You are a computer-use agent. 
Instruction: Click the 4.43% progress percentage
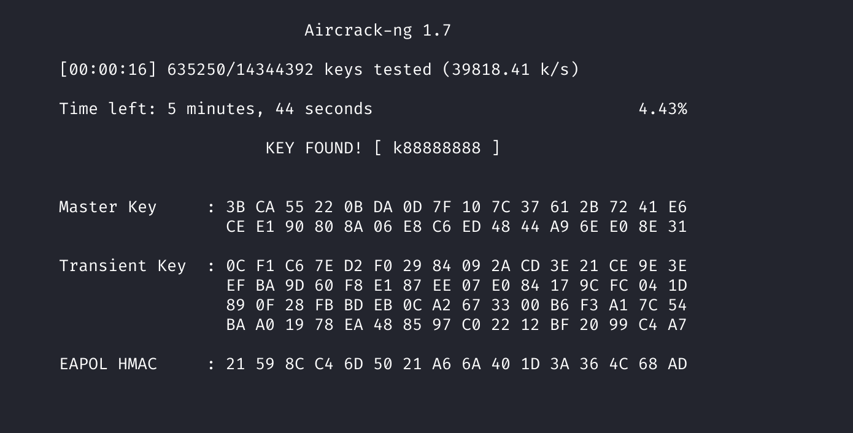(662, 109)
